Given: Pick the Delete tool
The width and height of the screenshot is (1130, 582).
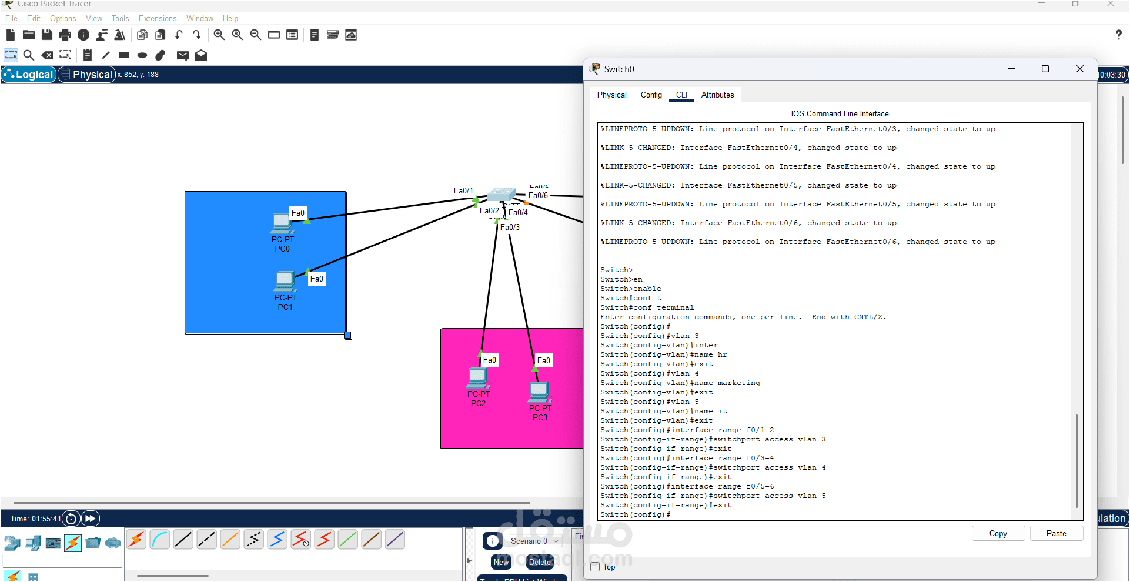Looking at the screenshot, I should click(47, 56).
